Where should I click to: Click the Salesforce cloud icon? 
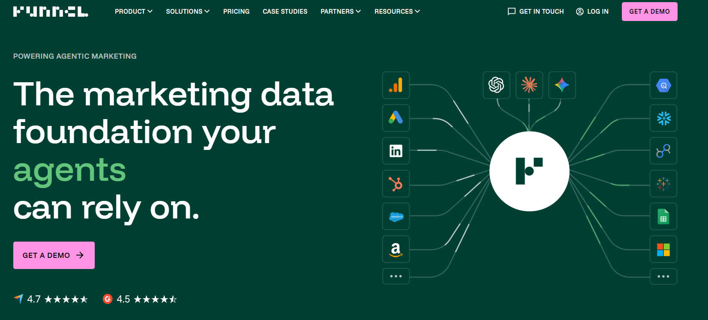tap(396, 217)
